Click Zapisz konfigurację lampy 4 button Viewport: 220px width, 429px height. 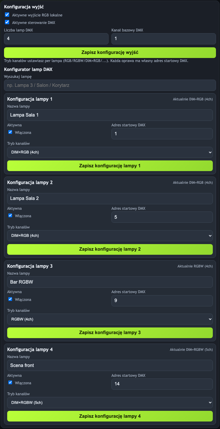click(110, 416)
